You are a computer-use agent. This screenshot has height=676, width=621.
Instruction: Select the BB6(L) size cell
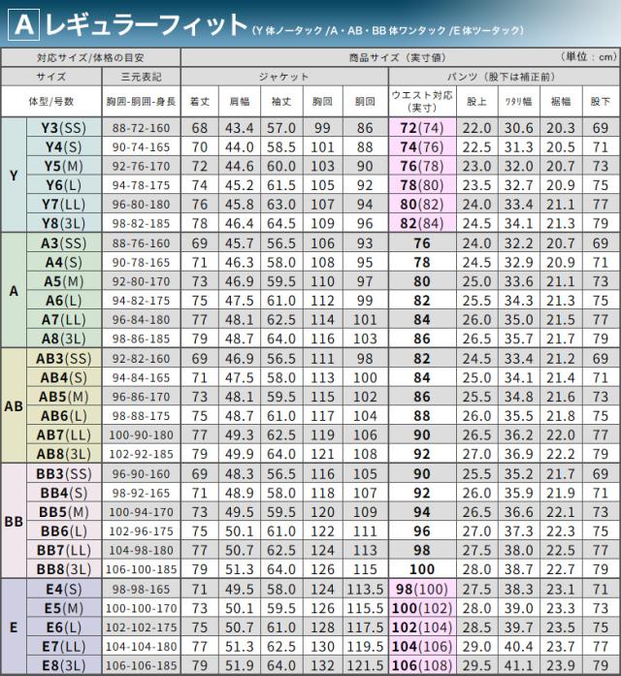64,531
